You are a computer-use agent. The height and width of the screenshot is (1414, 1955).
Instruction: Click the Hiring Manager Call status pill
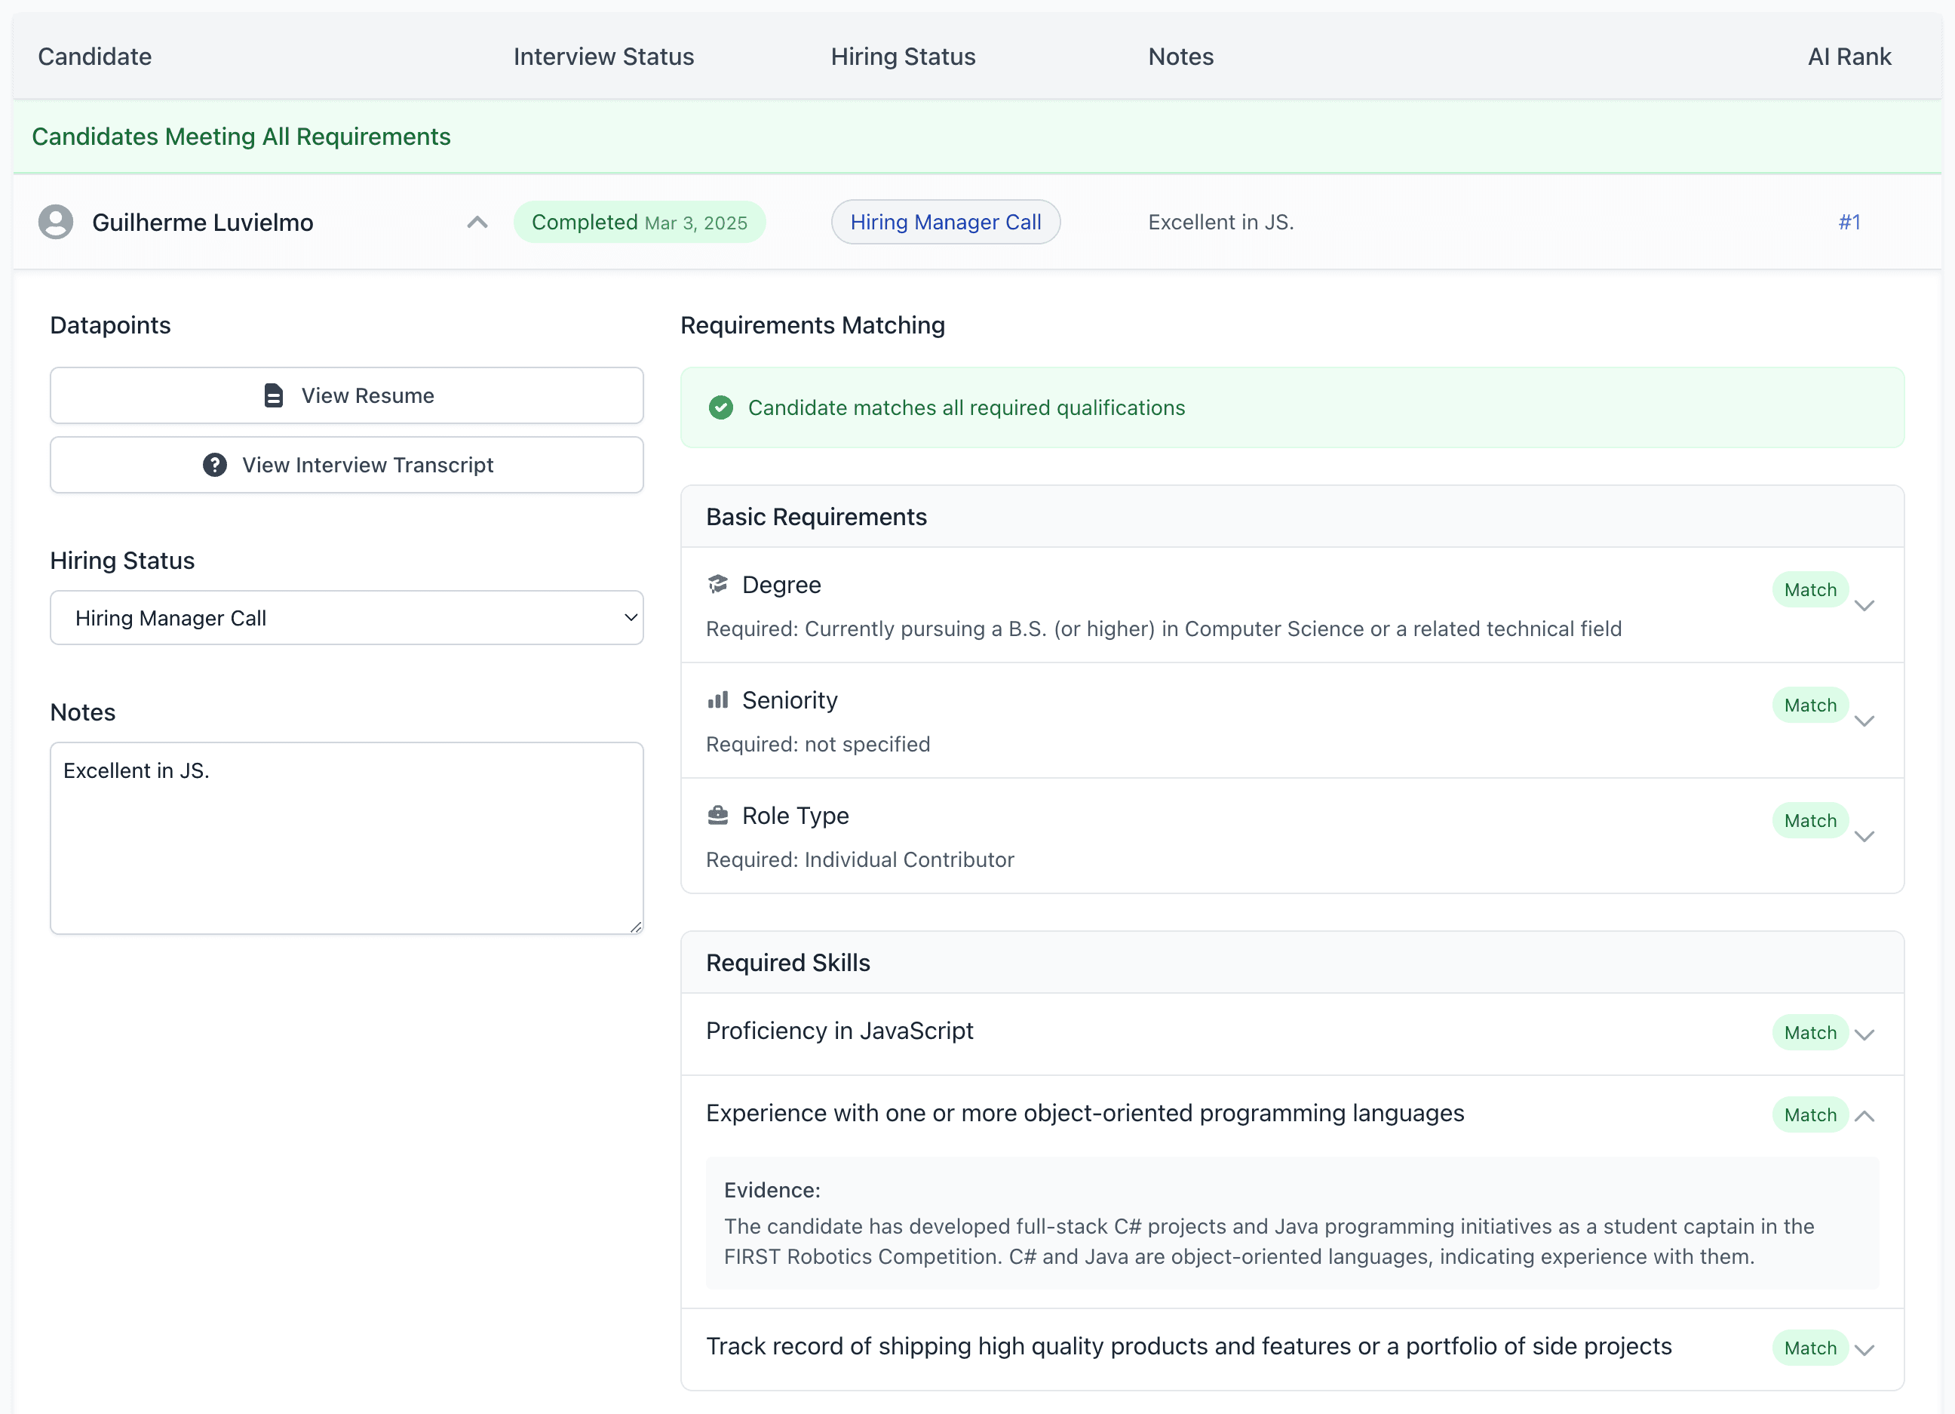pyautogui.click(x=946, y=222)
